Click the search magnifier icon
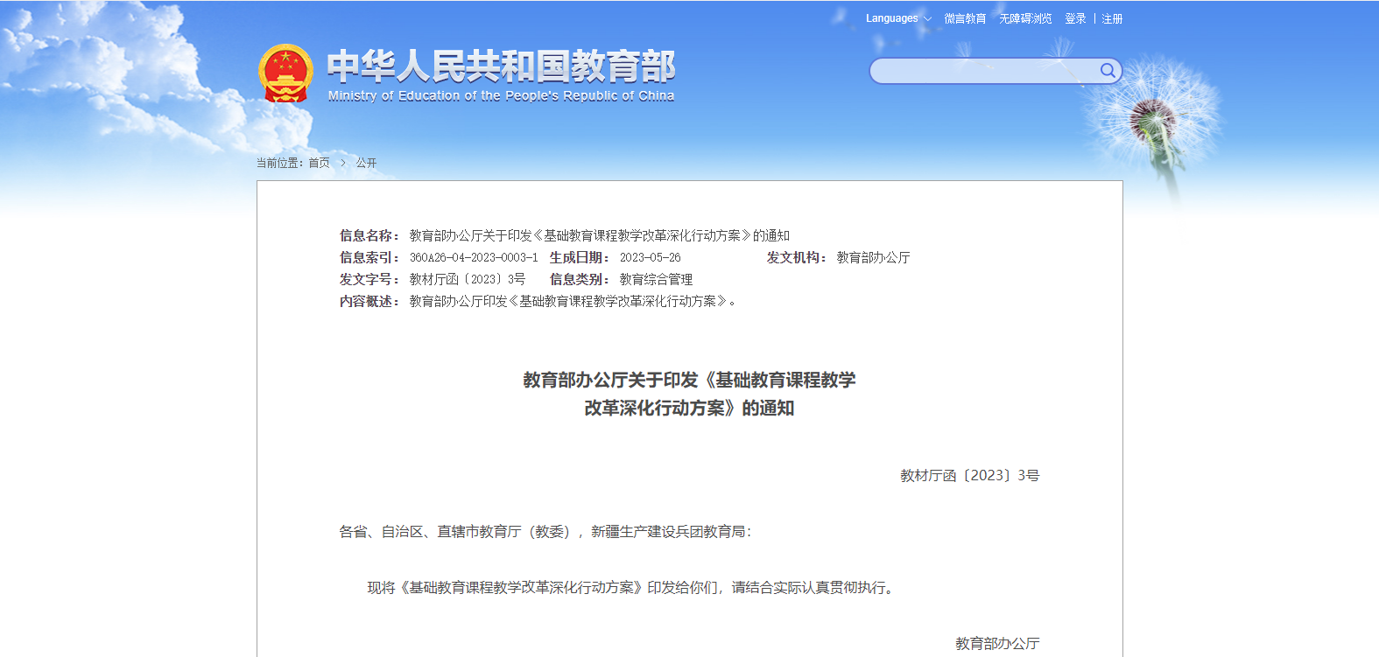1379x657 pixels. pos(1108,71)
